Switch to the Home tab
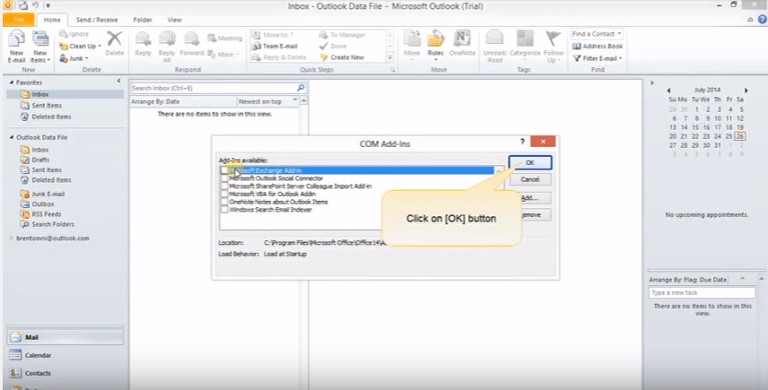 52,20
